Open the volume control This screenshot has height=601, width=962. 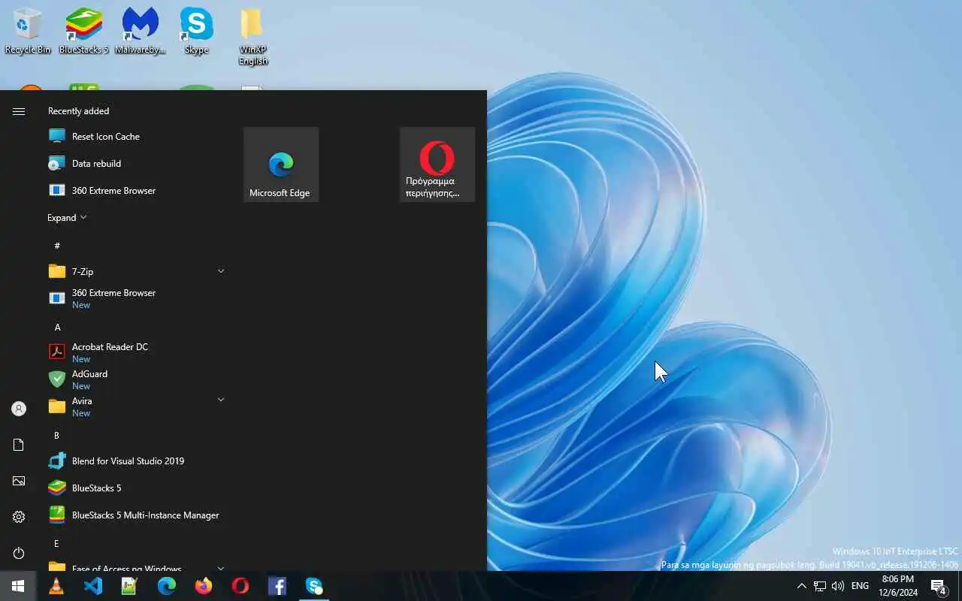tap(838, 586)
